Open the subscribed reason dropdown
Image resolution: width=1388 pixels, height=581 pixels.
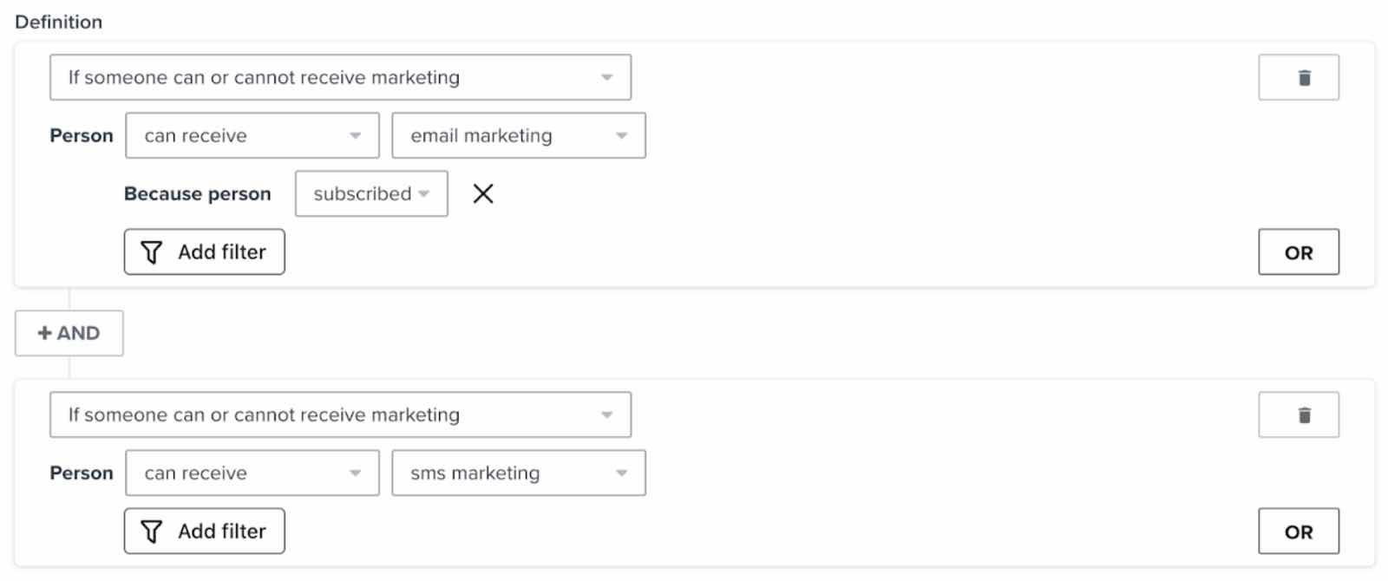point(370,193)
